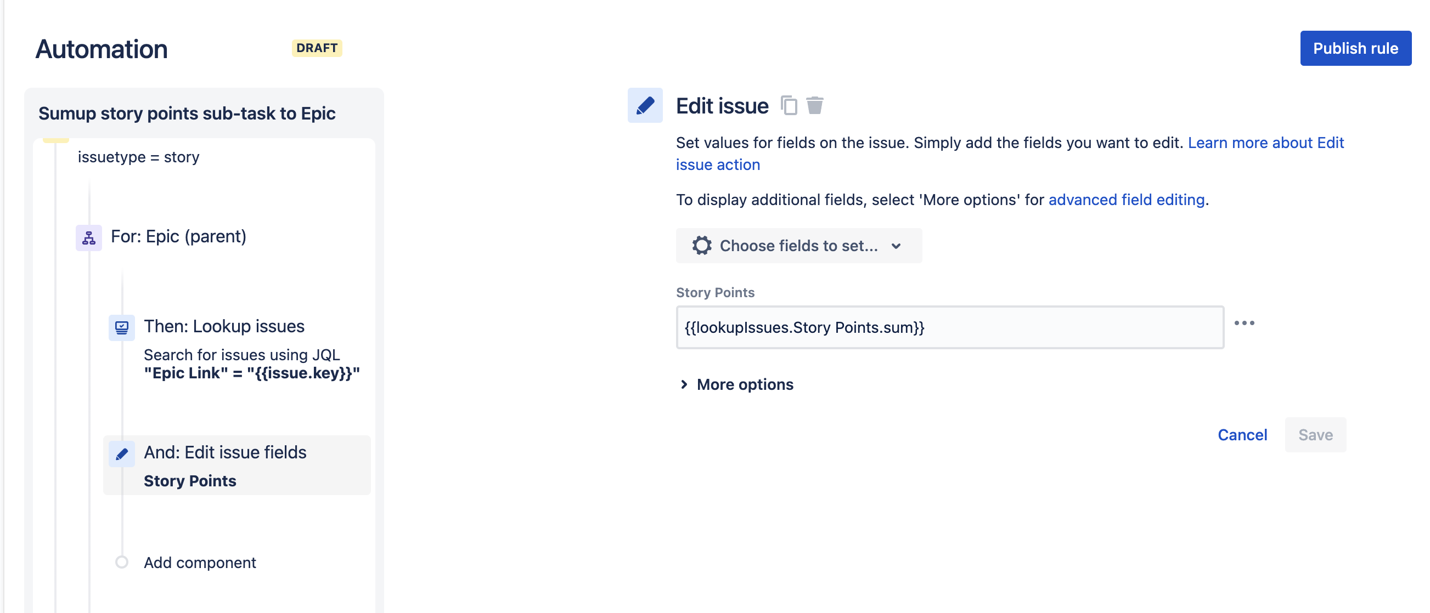This screenshot has width=1430, height=613.
Task: Click the trash delete component icon
Action: coord(814,105)
